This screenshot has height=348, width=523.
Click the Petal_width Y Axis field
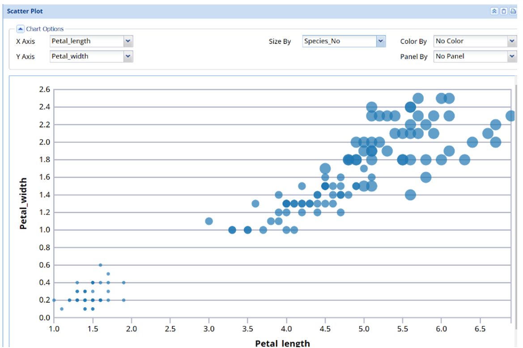tap(86, 56)
